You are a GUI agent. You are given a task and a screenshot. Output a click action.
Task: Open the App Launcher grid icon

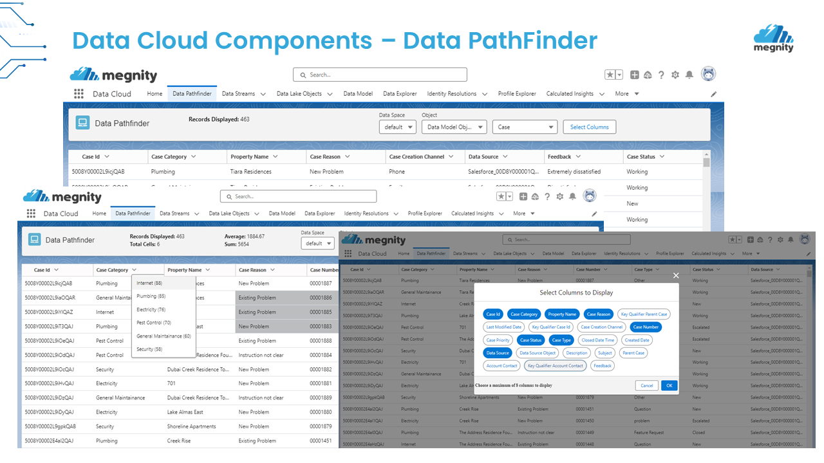(79, 93)
